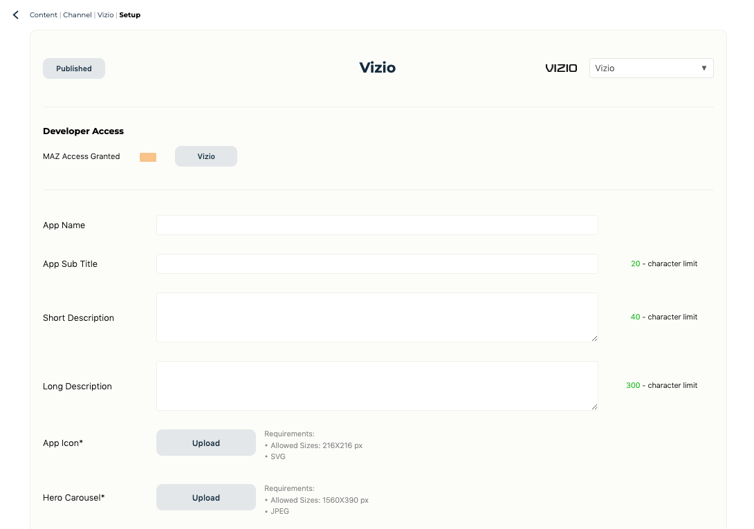Toggle the MAZ Access Granted switch
This screenshot has width=754, height=529.
click(148, 157)
